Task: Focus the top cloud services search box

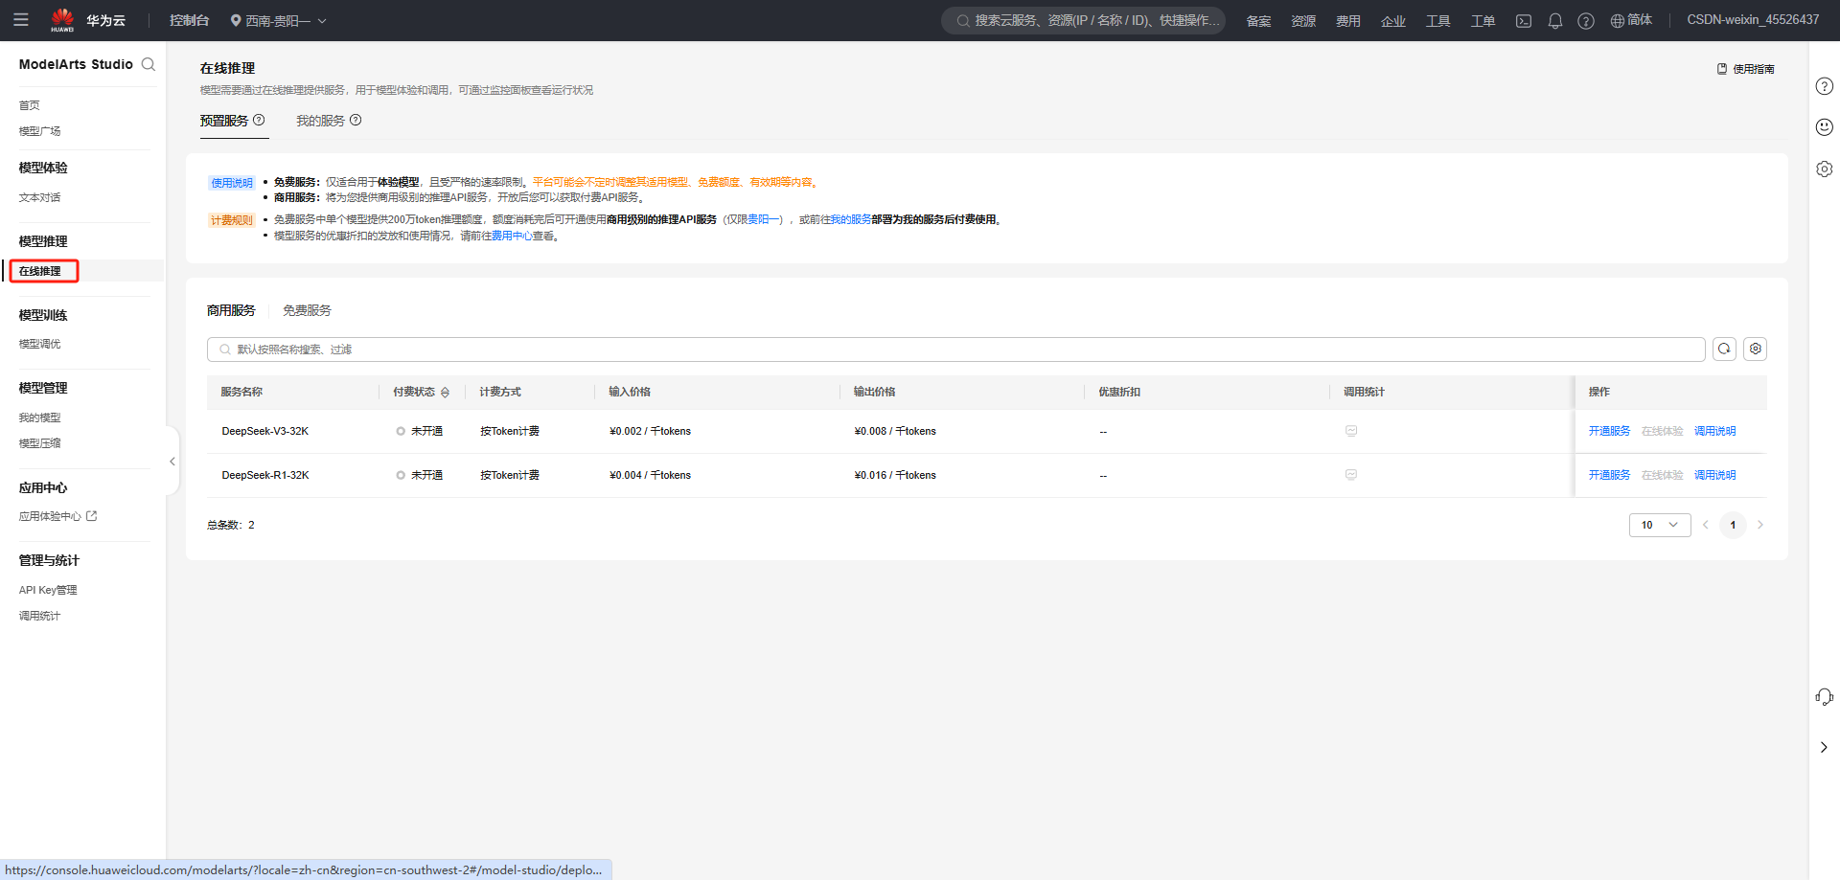Action: coord(1084,20)
